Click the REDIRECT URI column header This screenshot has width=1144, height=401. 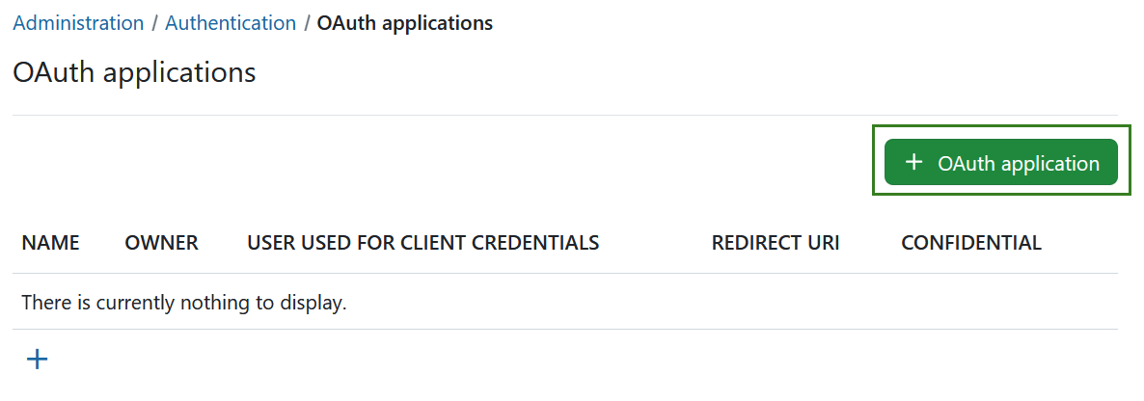(x=775, y=243)
